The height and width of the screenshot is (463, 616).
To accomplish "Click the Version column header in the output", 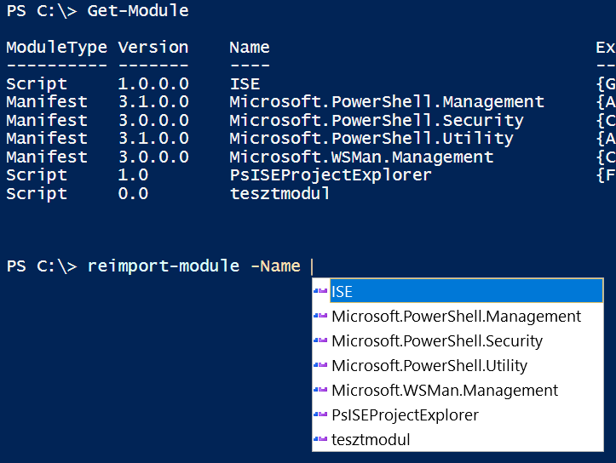I will pos(153,48).
